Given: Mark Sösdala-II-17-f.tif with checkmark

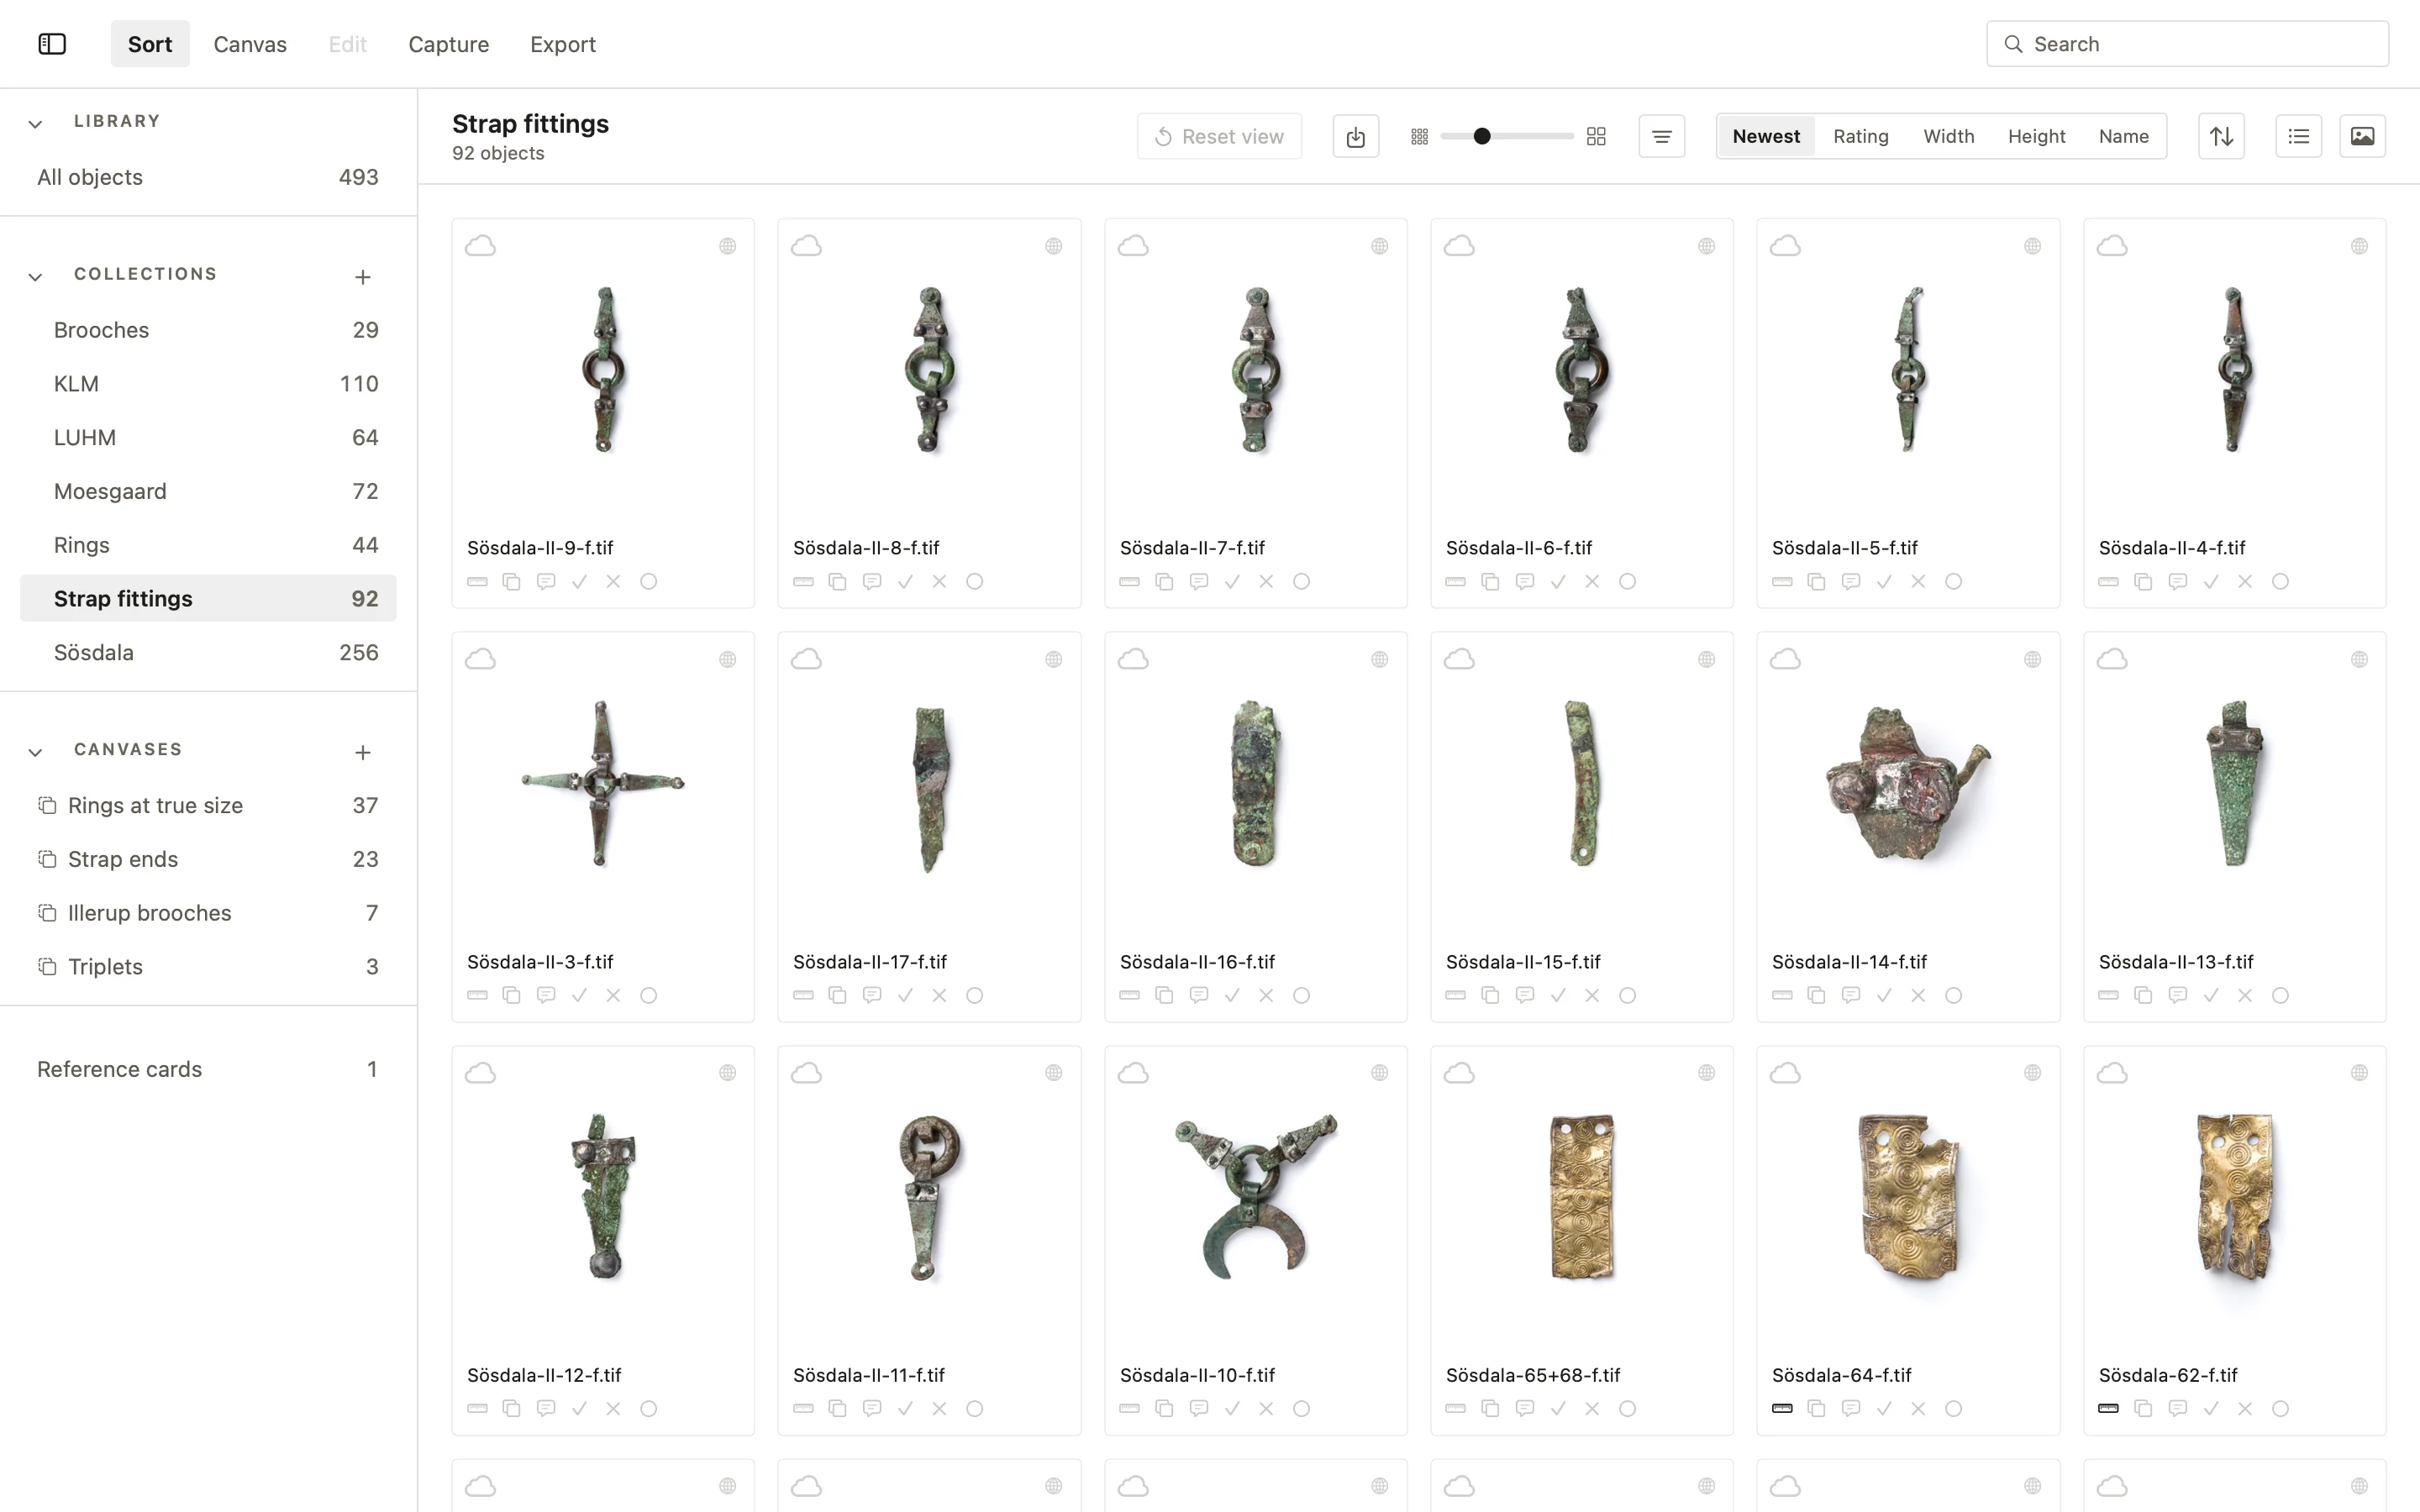Looking at the screenshot, I should click(905, 995).
